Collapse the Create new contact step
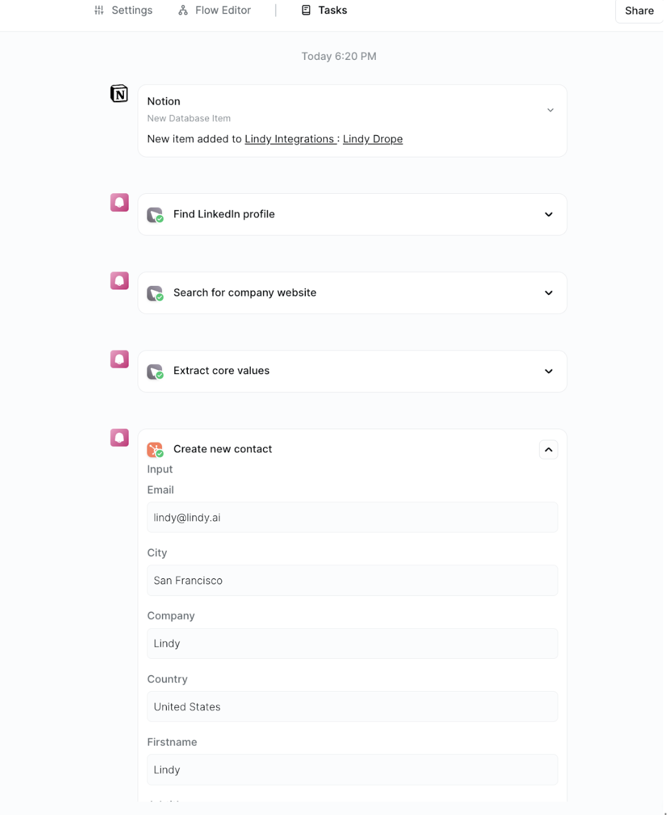 548,450
